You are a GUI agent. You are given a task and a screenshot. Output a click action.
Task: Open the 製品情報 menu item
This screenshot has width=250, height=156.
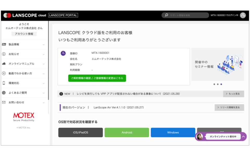(x=24, y=44)
